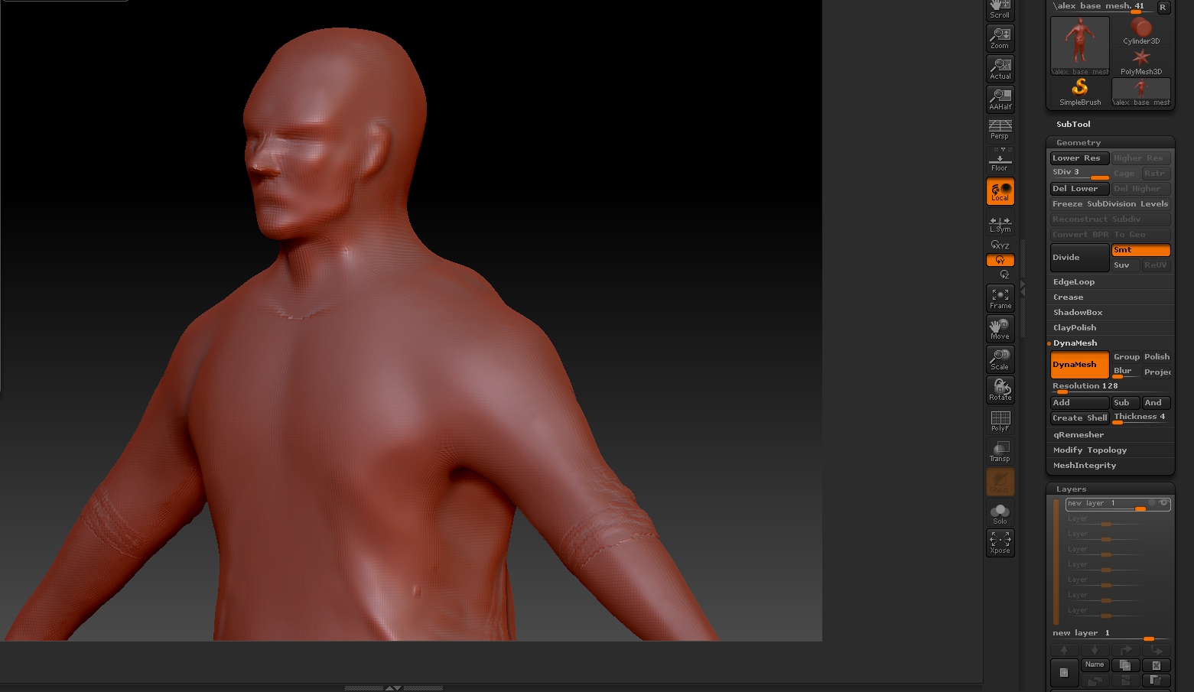Expand the Modify Topology section
Image resolution: width=1194 pixels, height=692 pixels.
point(1090,450)
